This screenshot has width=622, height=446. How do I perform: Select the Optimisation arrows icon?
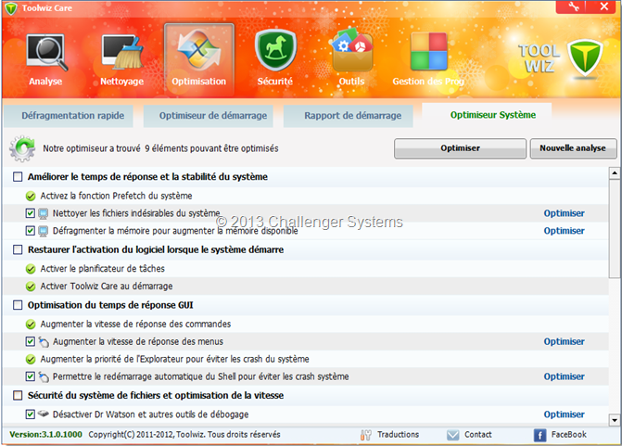tap(198, 50)
